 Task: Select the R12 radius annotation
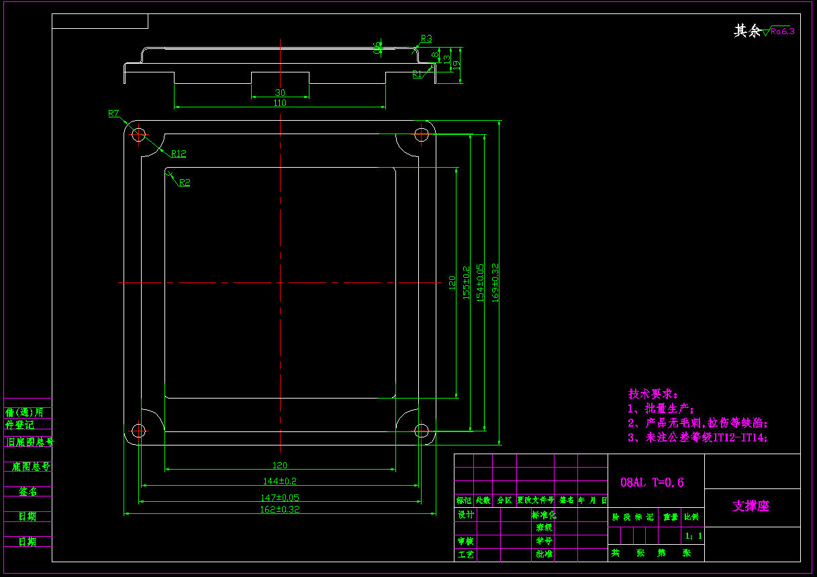click(179, 154)
